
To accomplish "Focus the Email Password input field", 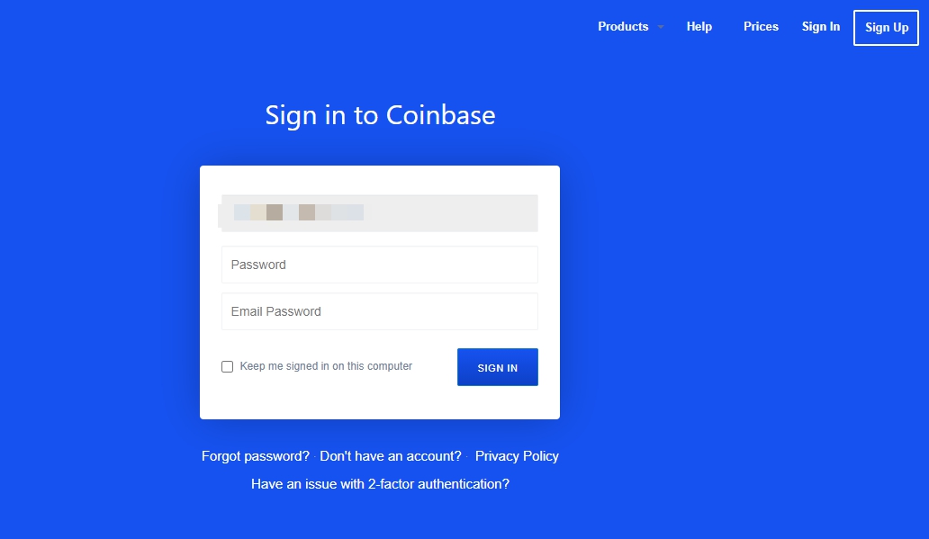I will point(379,311).
